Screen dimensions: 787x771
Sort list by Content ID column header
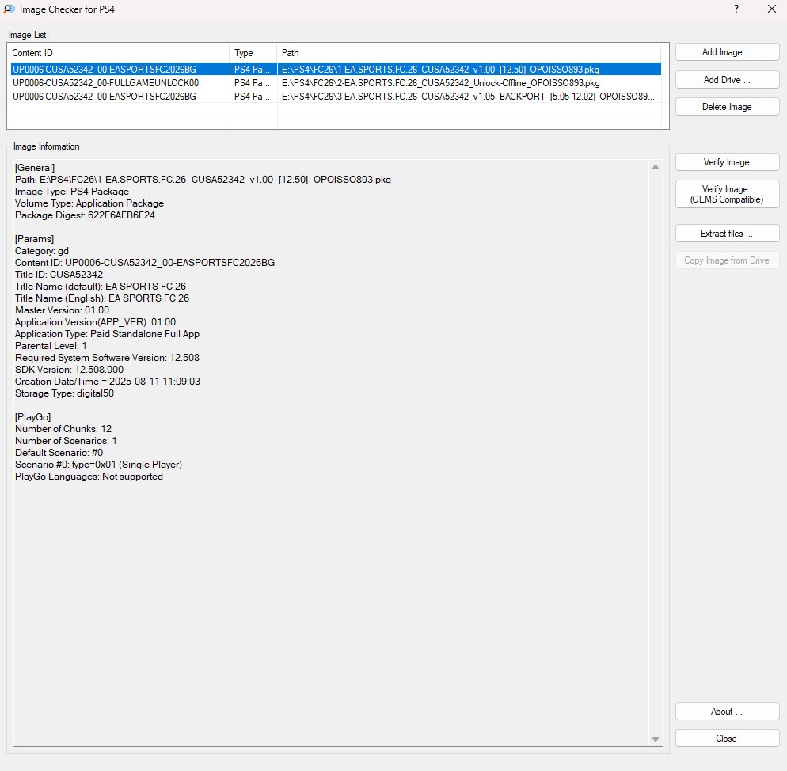(119, 53)
